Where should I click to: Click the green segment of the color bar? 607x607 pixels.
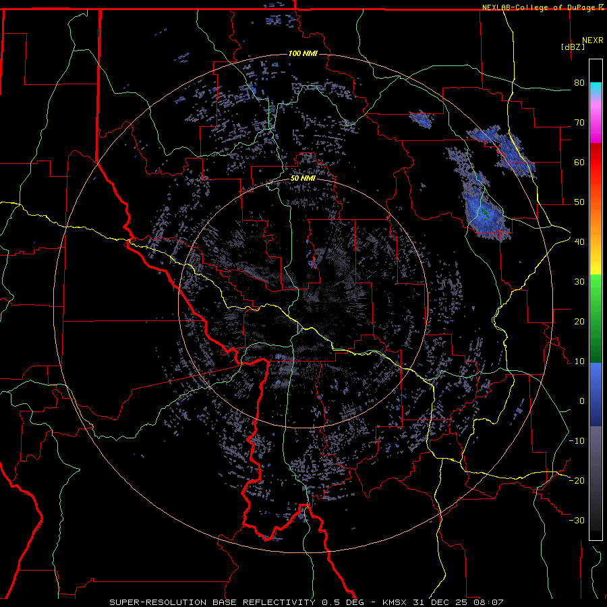596,318
